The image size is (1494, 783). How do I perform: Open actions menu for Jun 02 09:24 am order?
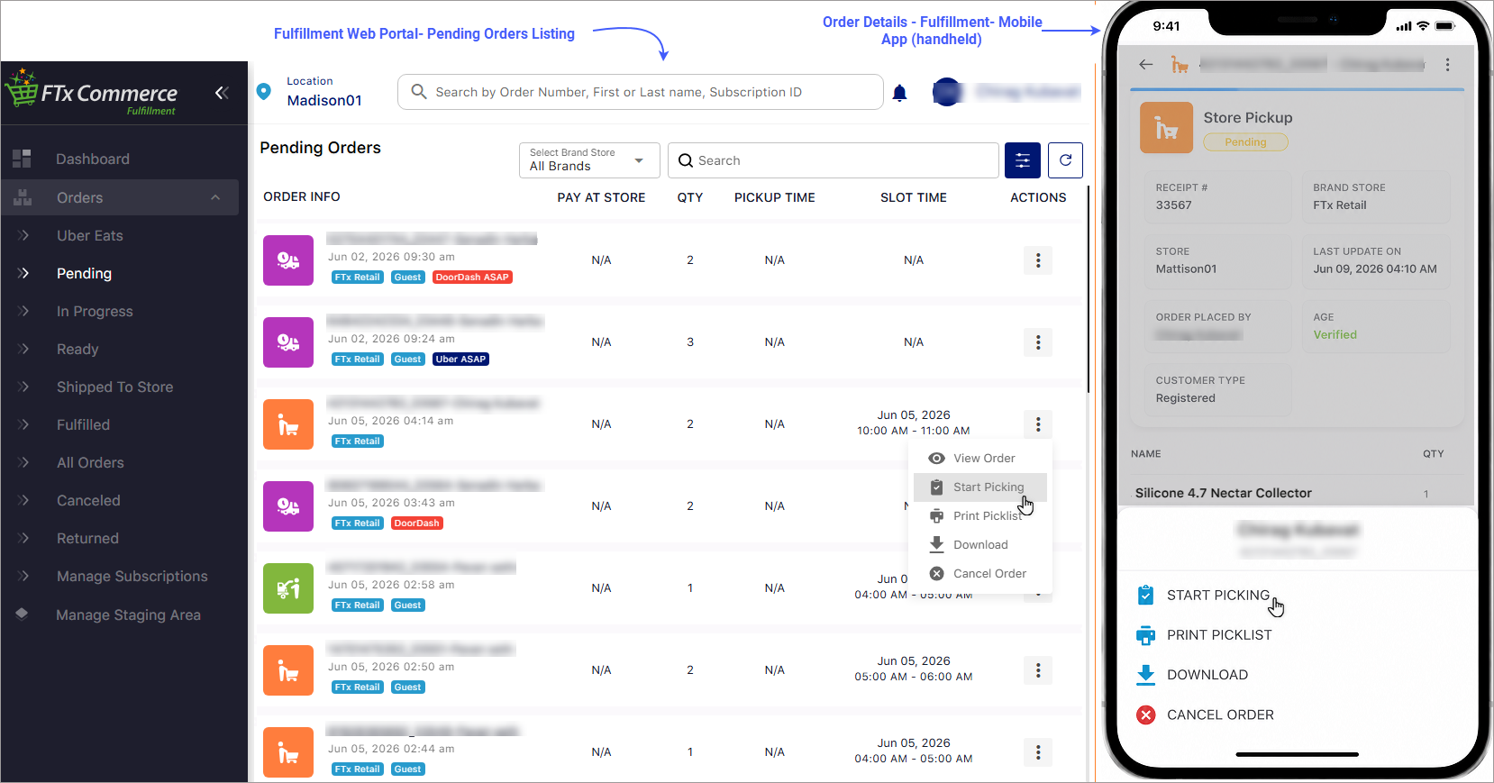pyautogui.click(x=1038, y=342)
